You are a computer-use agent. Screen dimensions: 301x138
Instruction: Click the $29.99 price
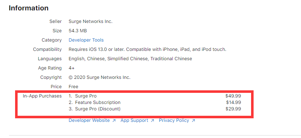click(233, 109)
